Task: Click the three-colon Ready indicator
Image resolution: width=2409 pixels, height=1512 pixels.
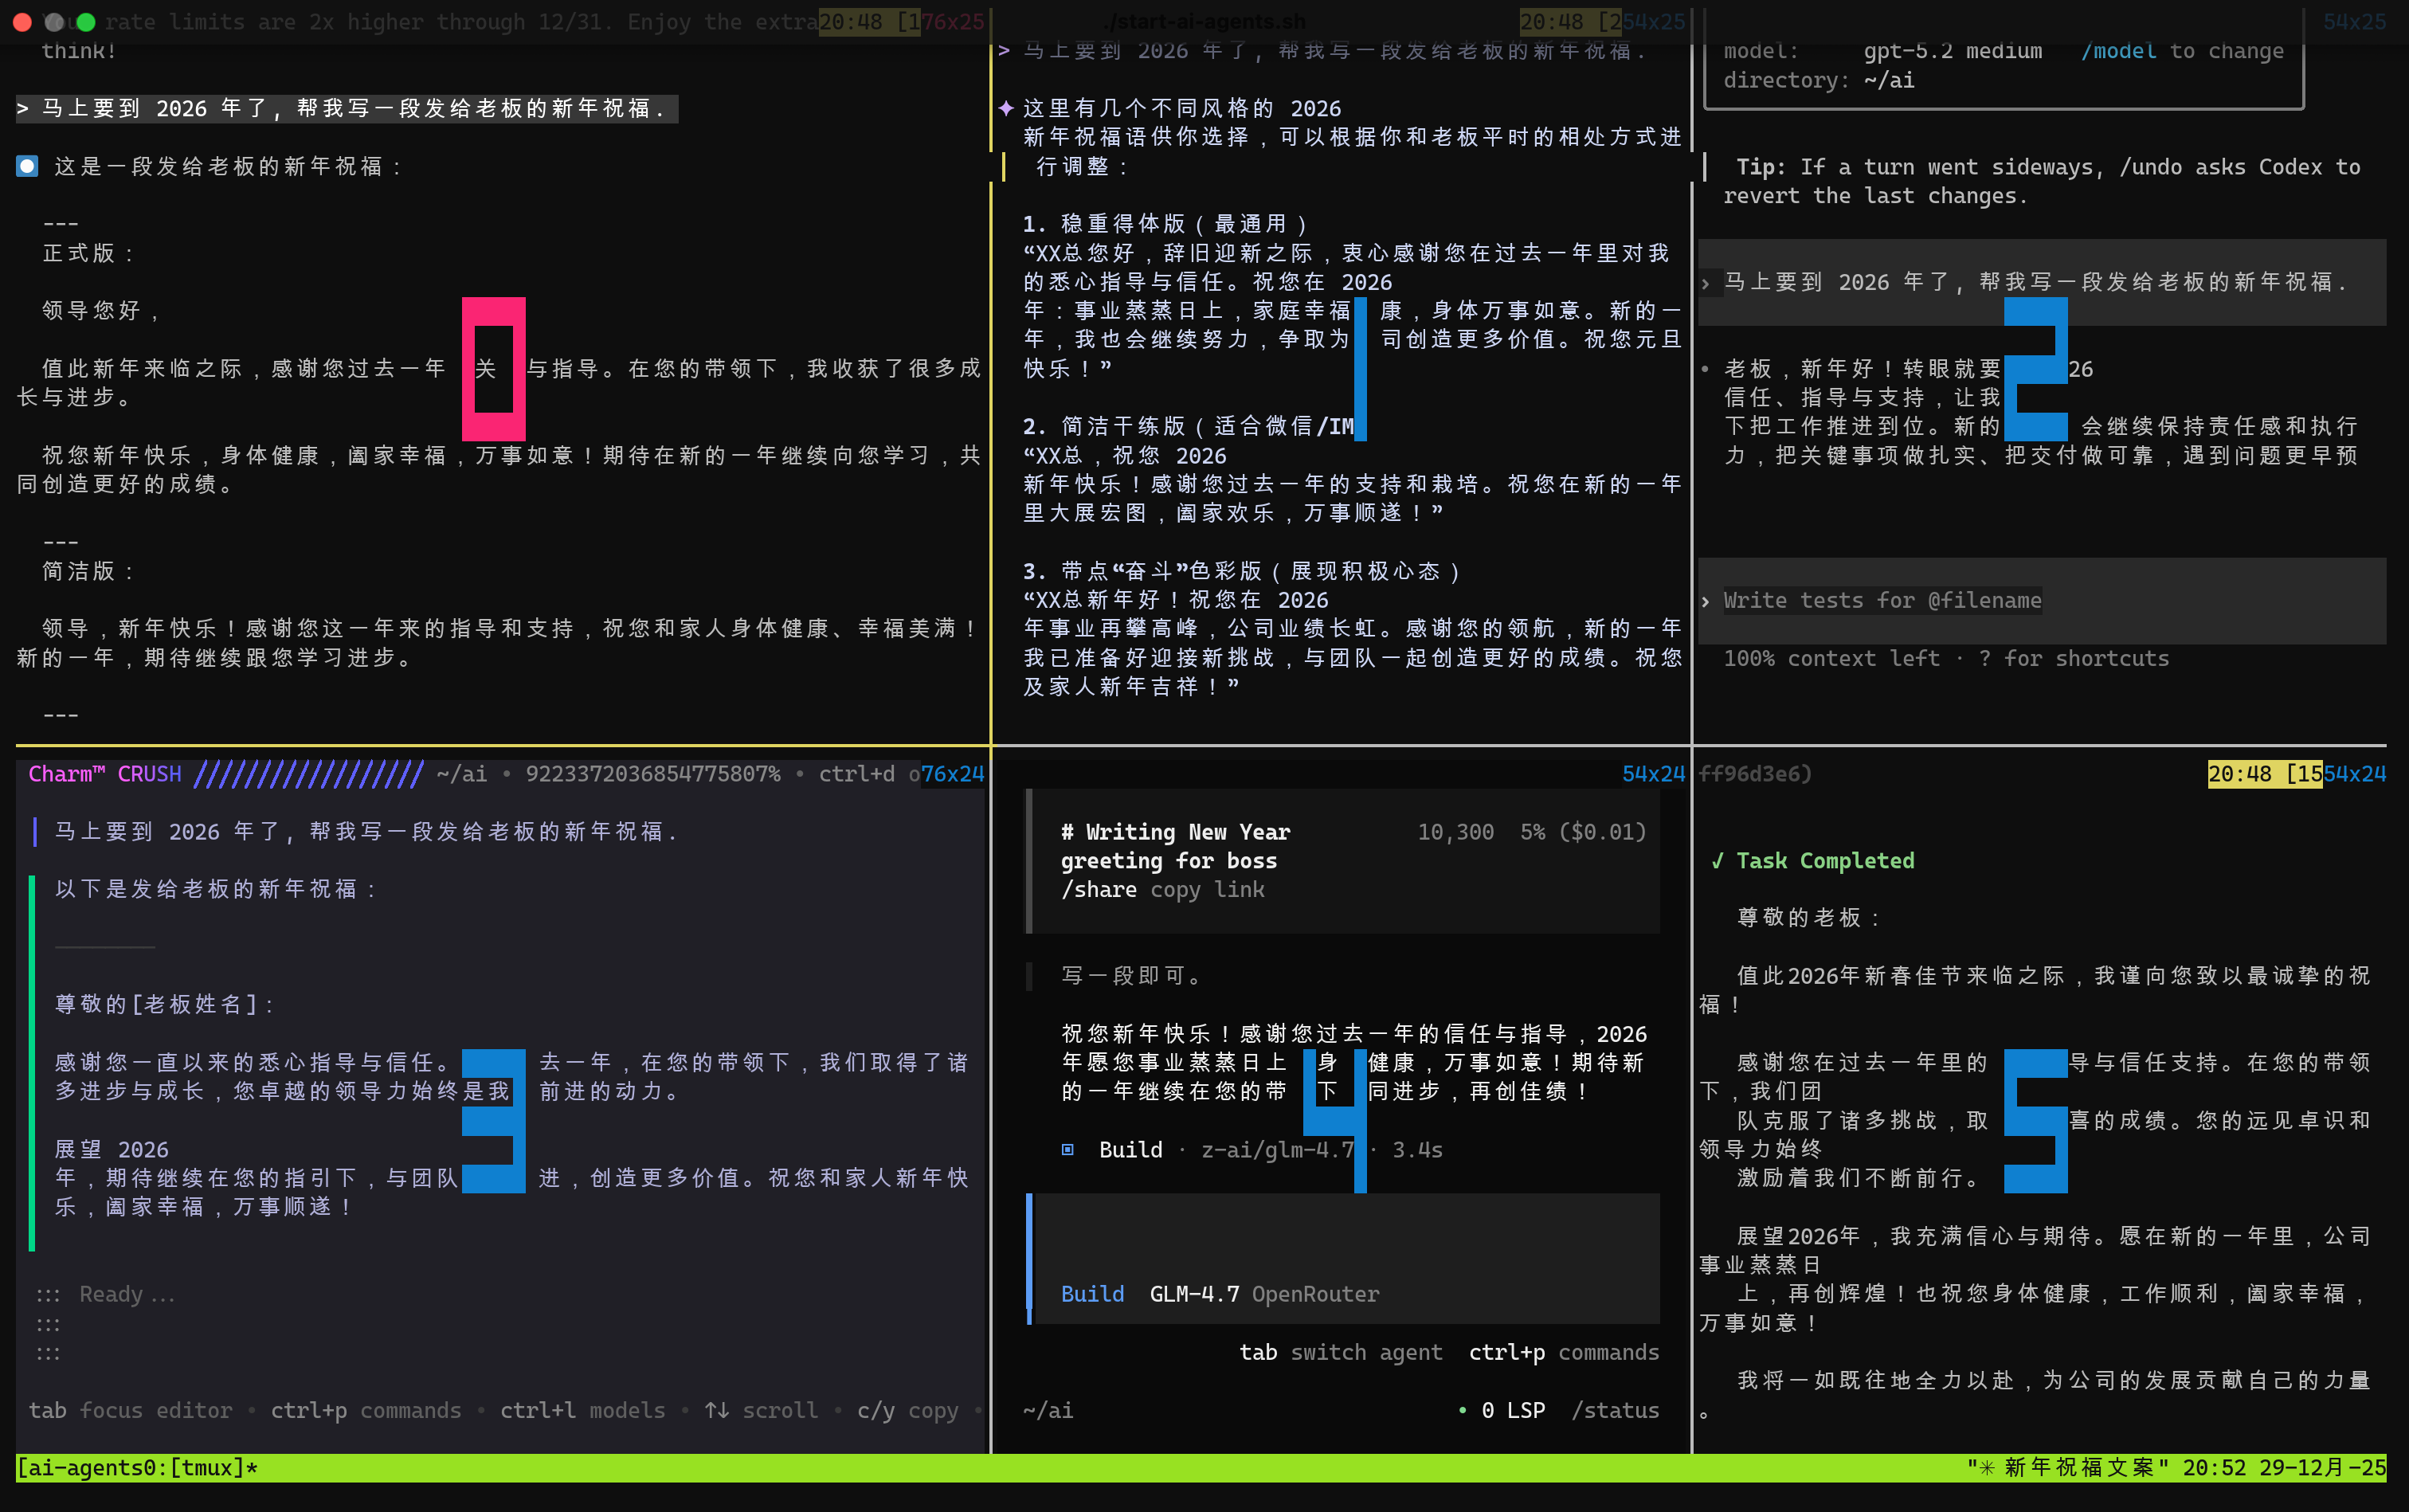Action: click(48, 1295)
